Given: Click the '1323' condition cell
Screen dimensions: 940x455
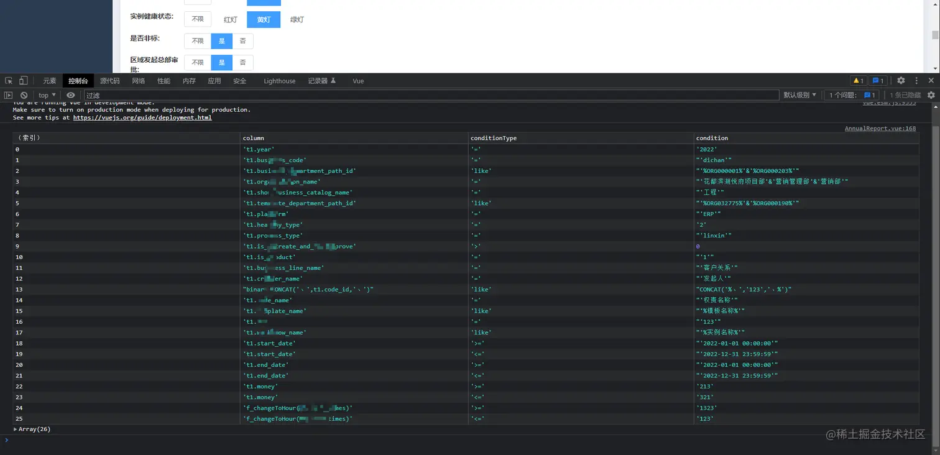Looking at the screenshot, I should click(x=806, y=408).
